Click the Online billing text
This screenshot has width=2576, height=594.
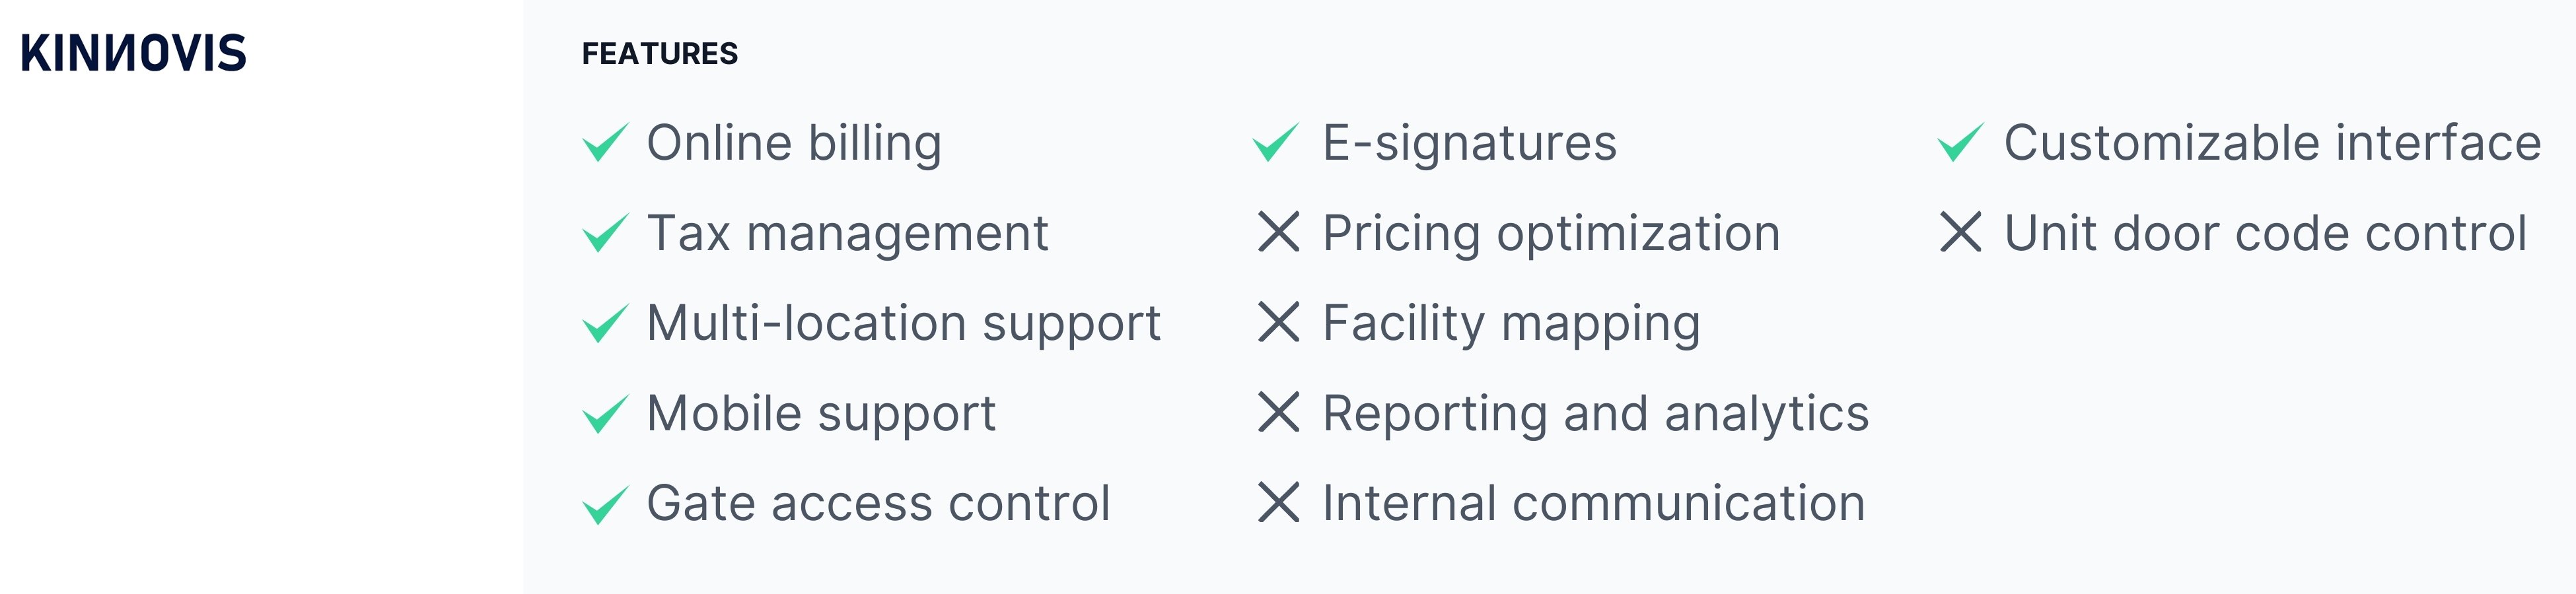tap(794, 143)
